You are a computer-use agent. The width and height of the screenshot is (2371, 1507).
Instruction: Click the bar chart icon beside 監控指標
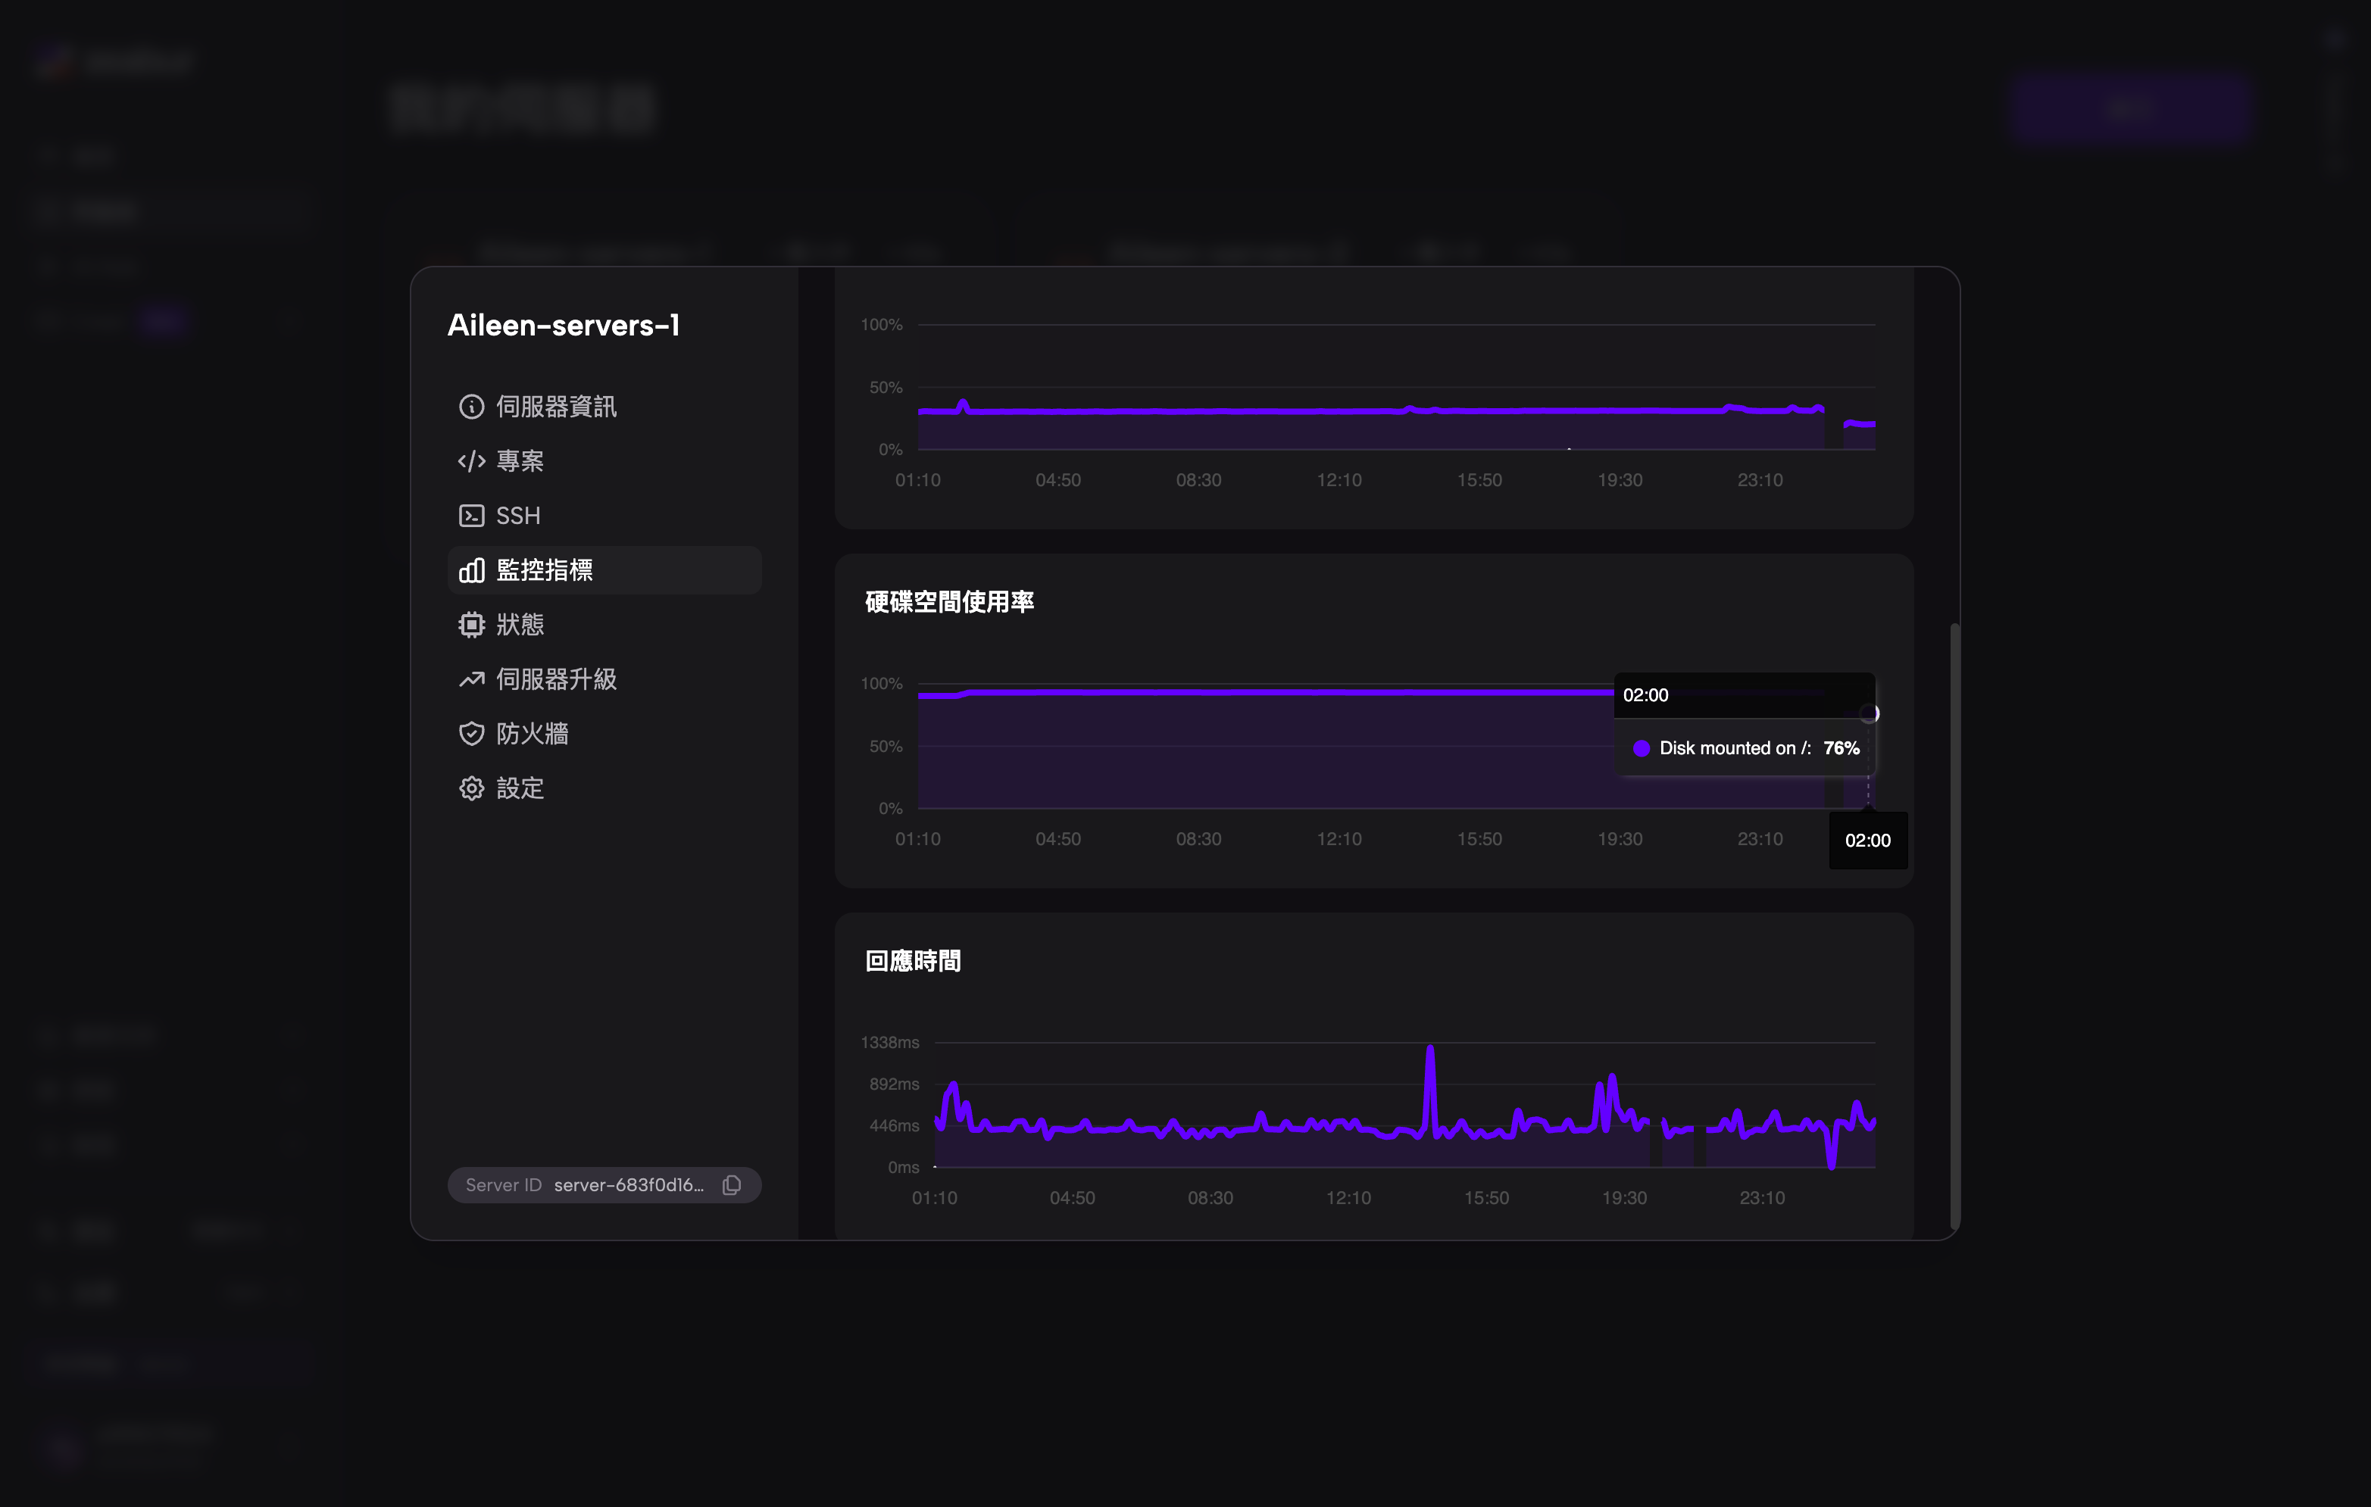point(472,570)
